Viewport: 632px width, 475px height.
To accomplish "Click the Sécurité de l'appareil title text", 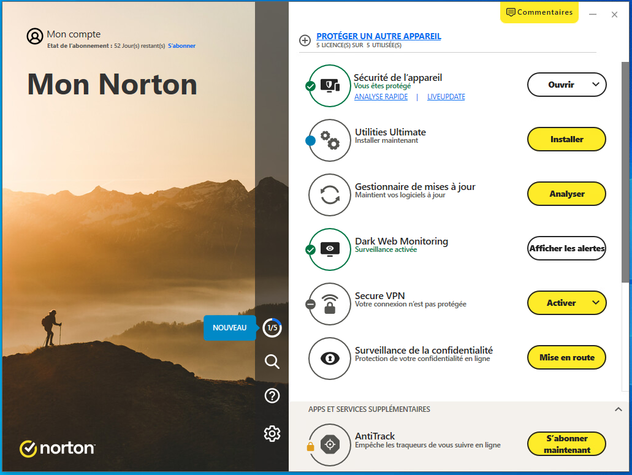I will coord(398,77).
